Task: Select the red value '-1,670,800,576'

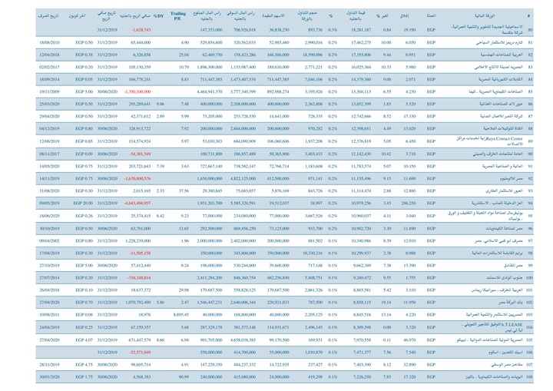Action: tap(137, 178)
